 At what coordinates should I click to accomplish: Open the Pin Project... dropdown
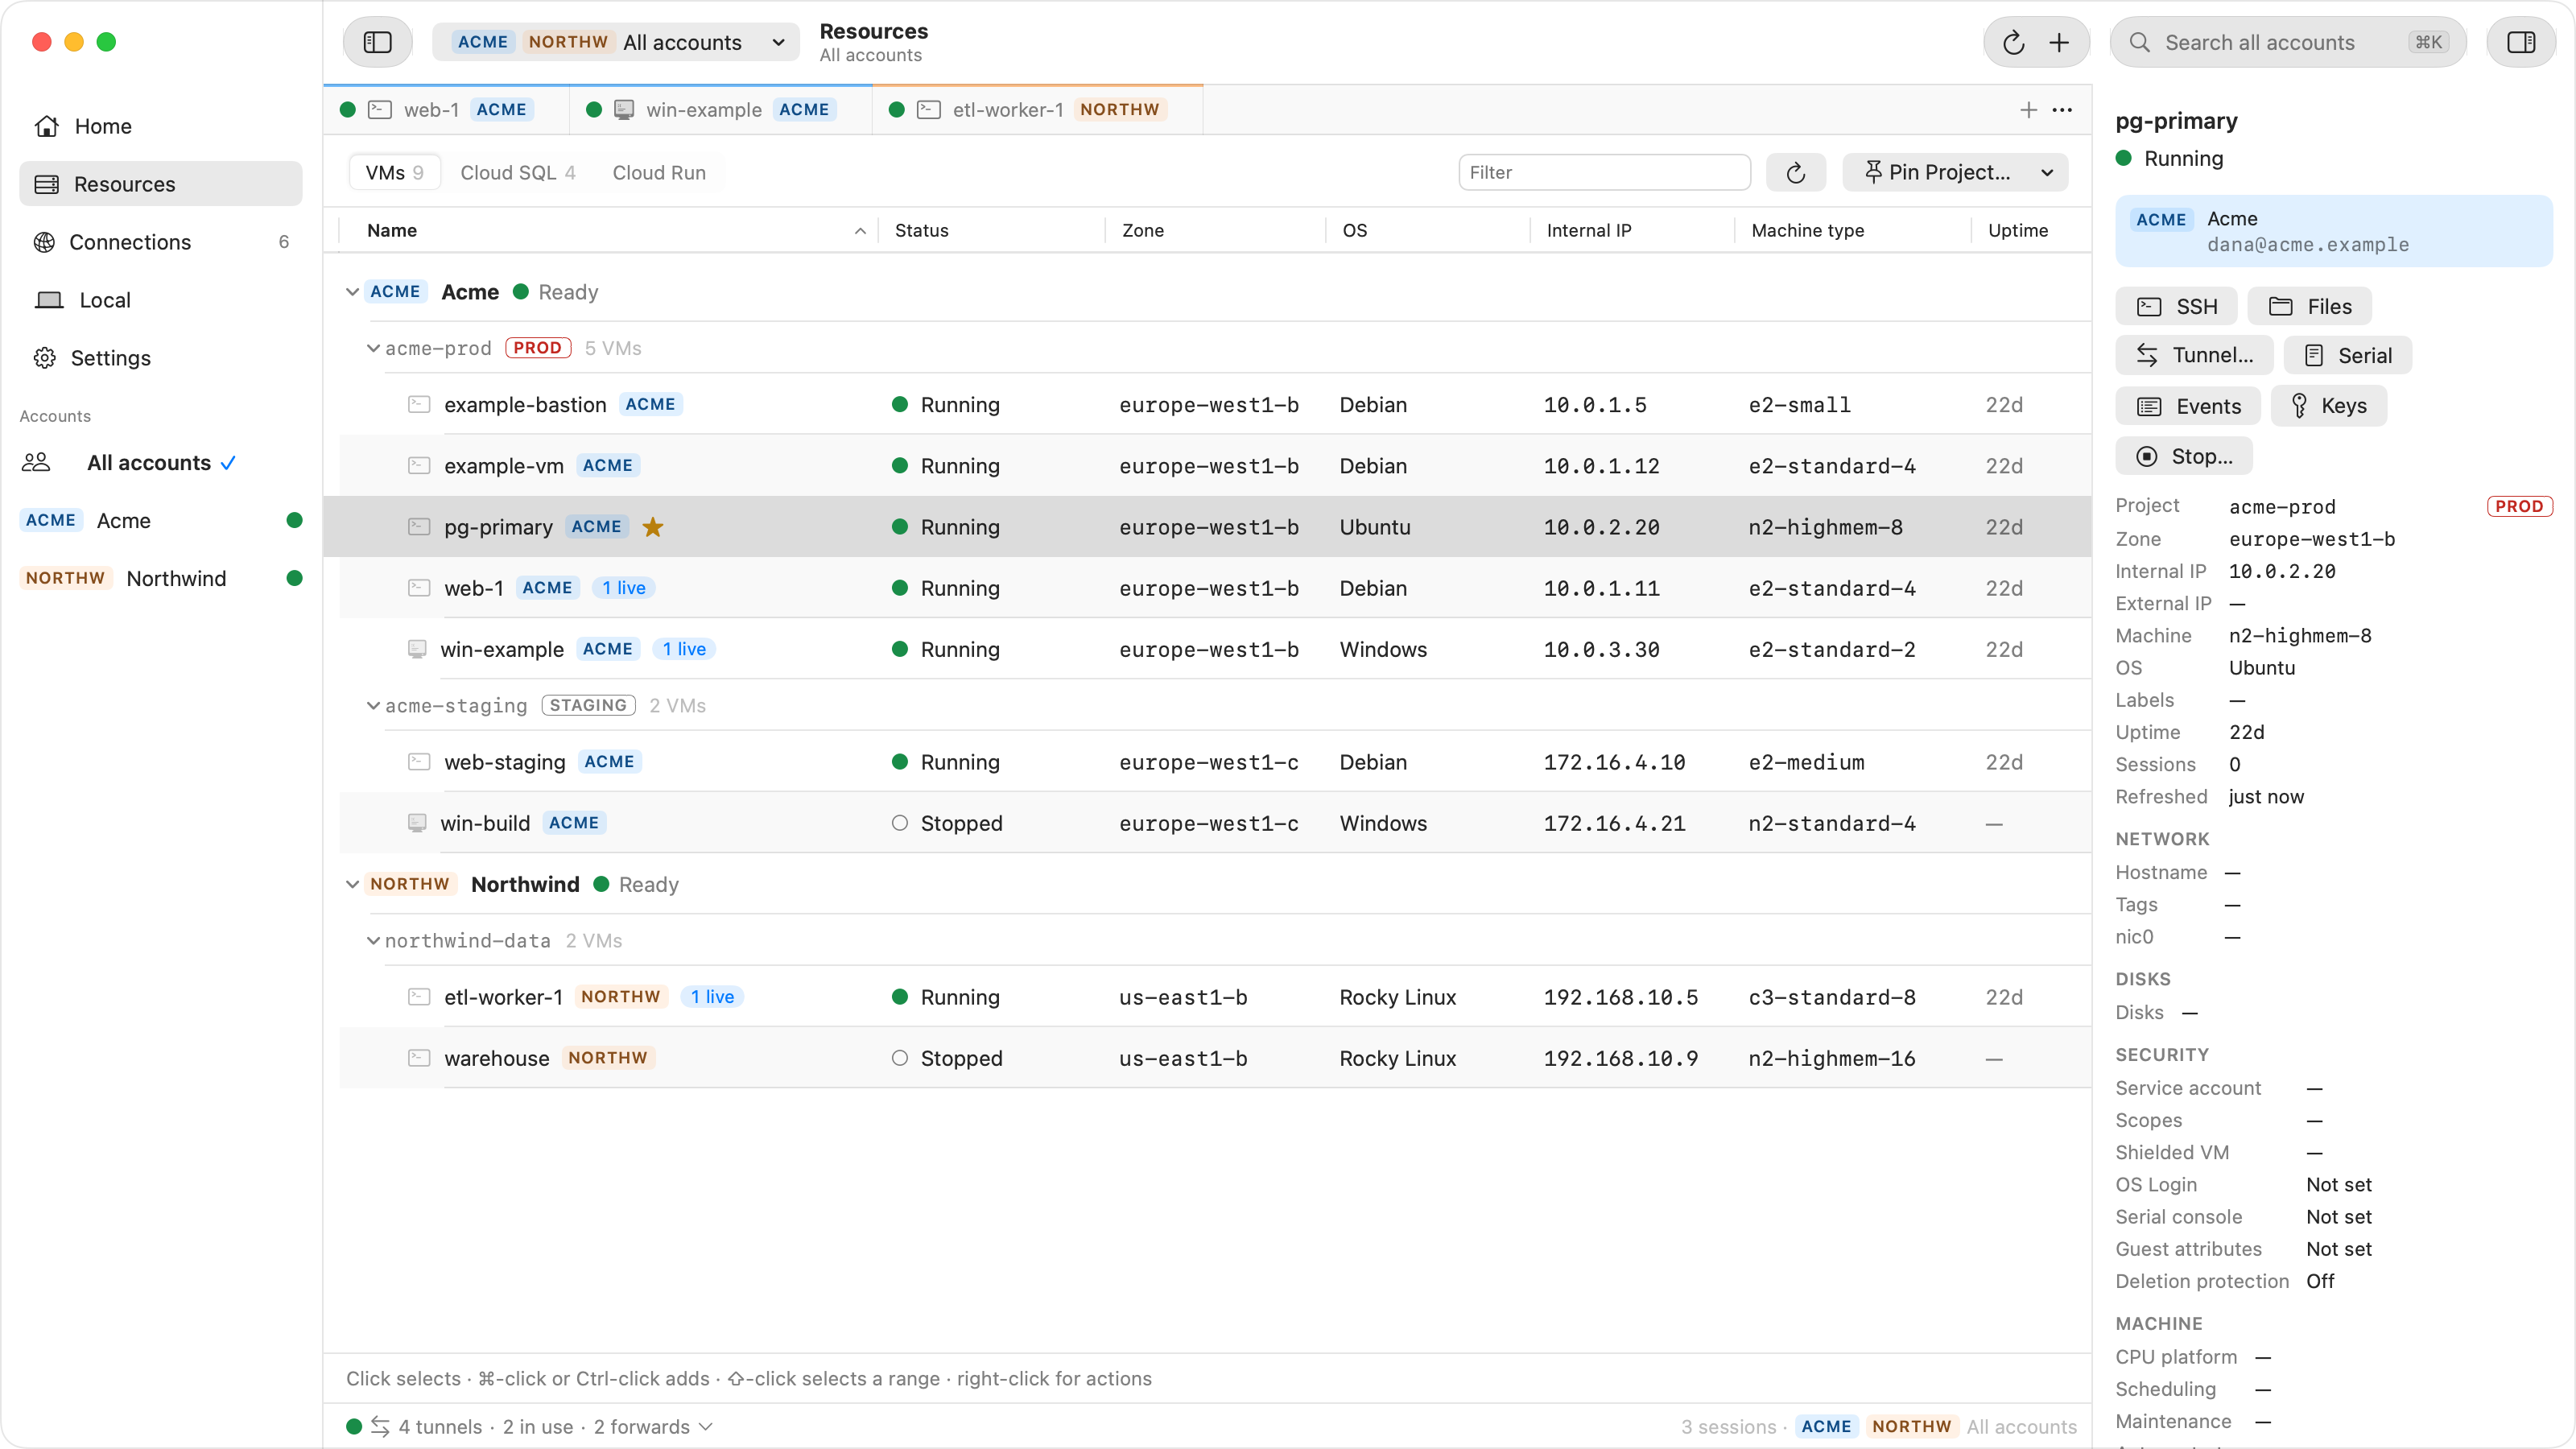[x=1954, y=173]
